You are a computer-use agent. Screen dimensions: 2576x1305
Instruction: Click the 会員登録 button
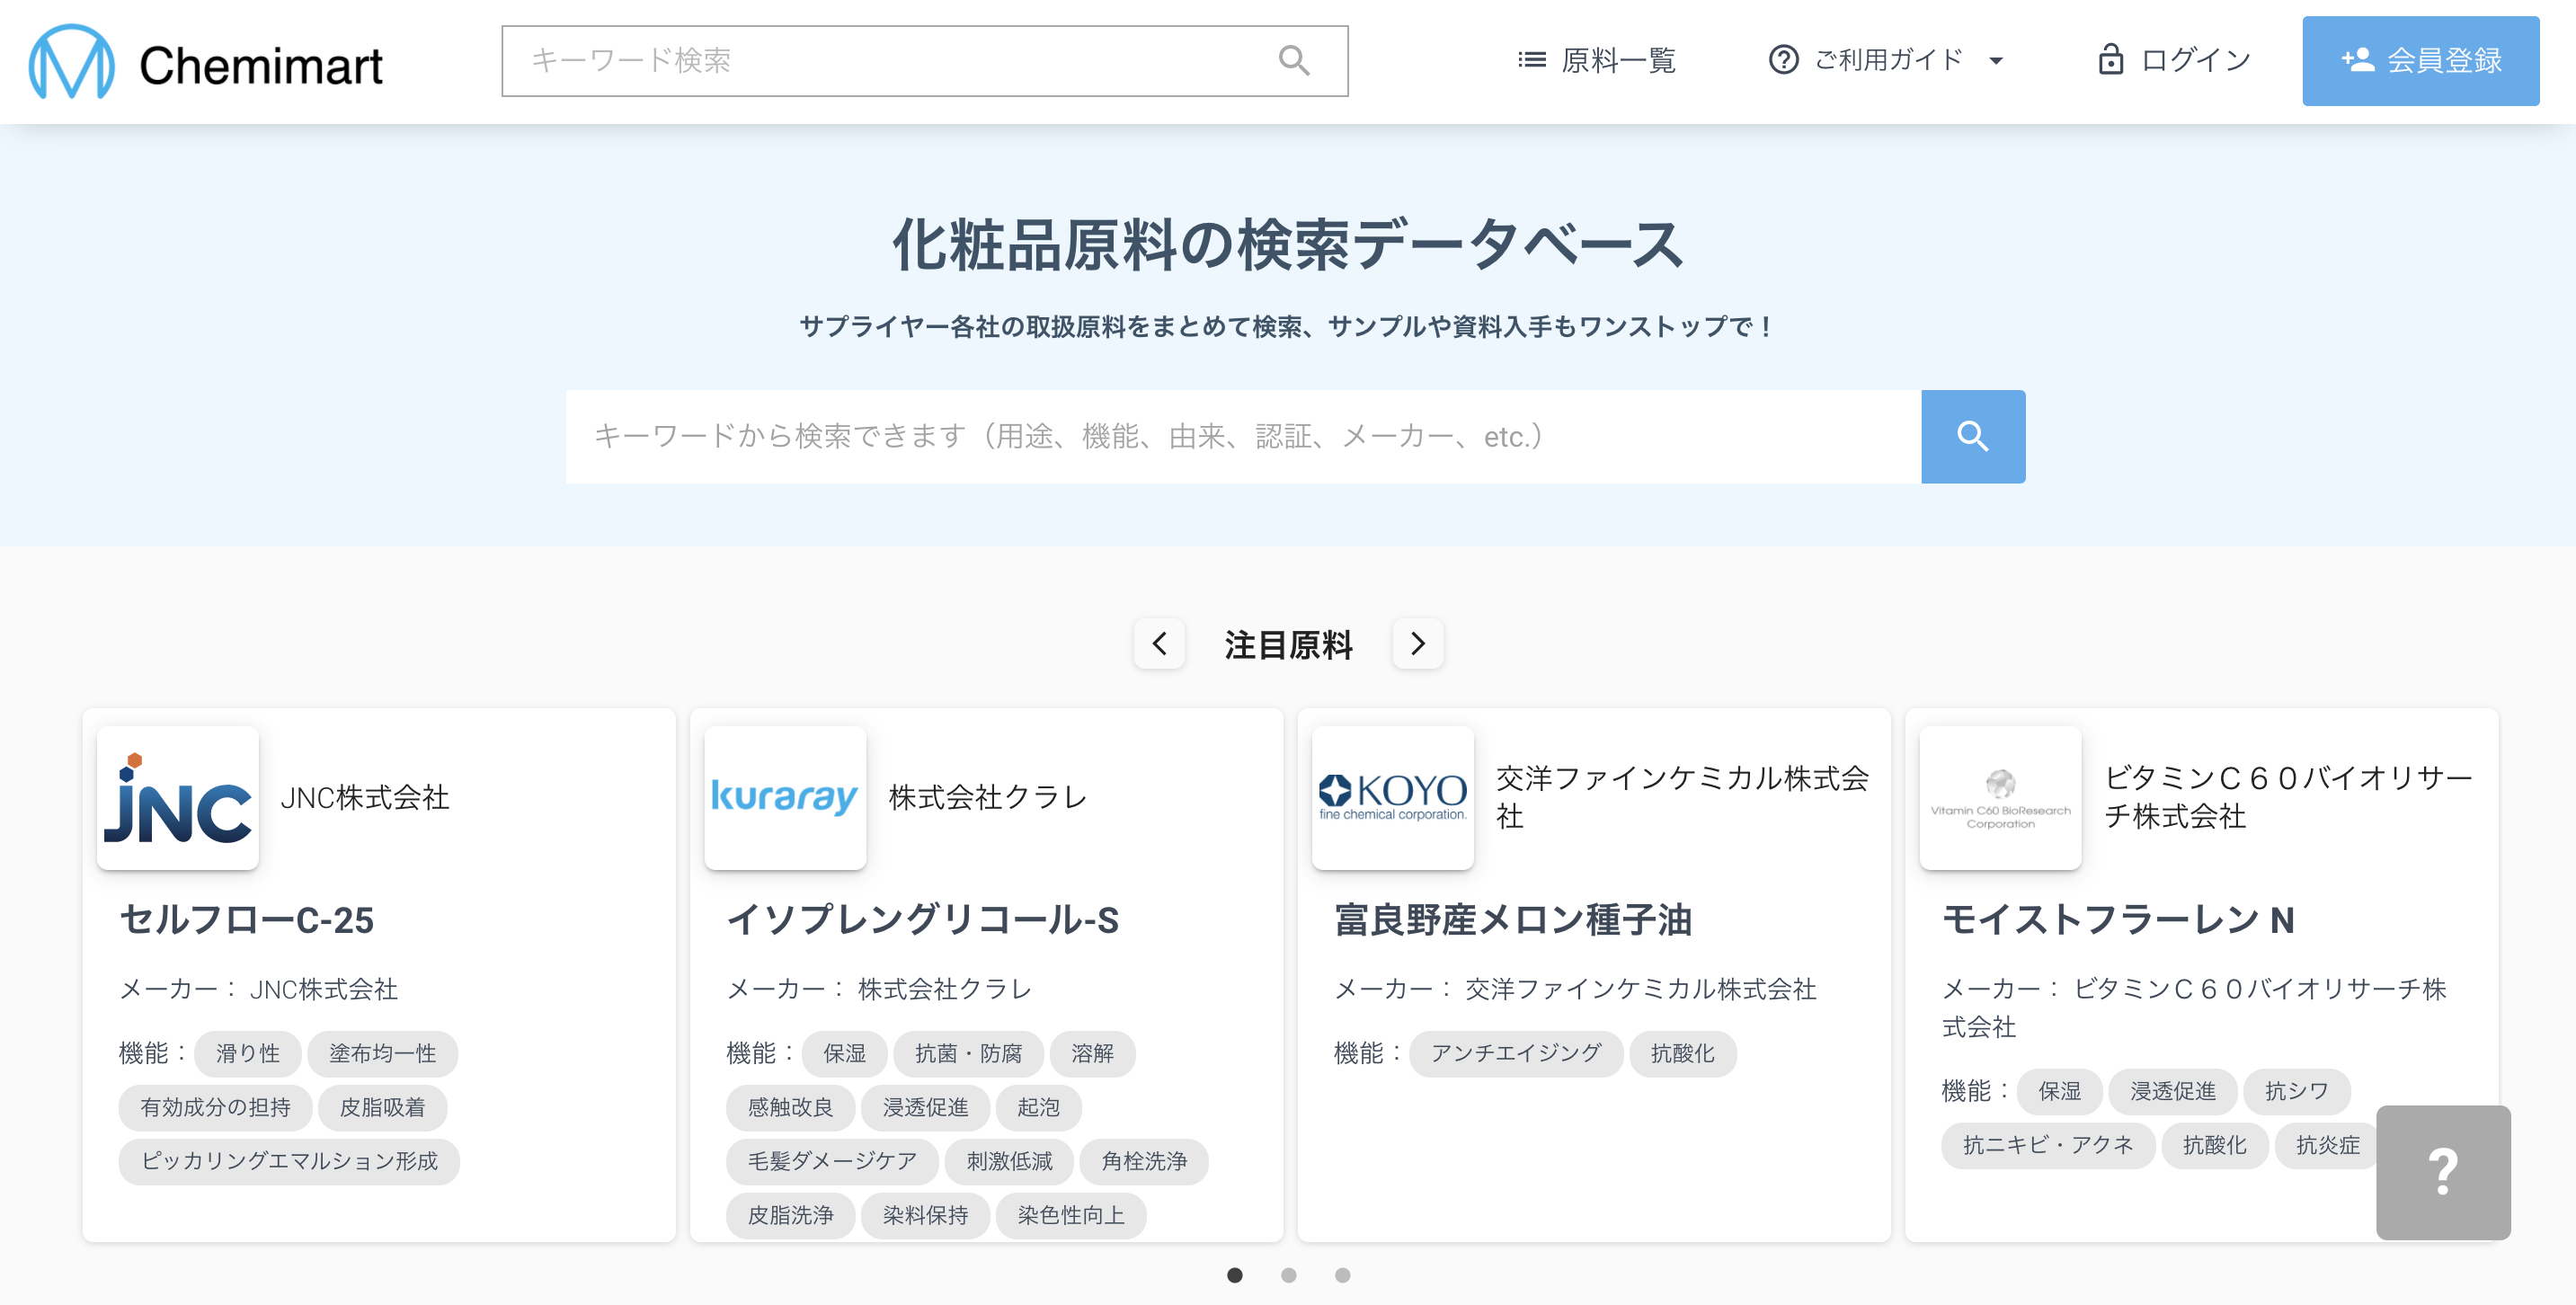2420,61
